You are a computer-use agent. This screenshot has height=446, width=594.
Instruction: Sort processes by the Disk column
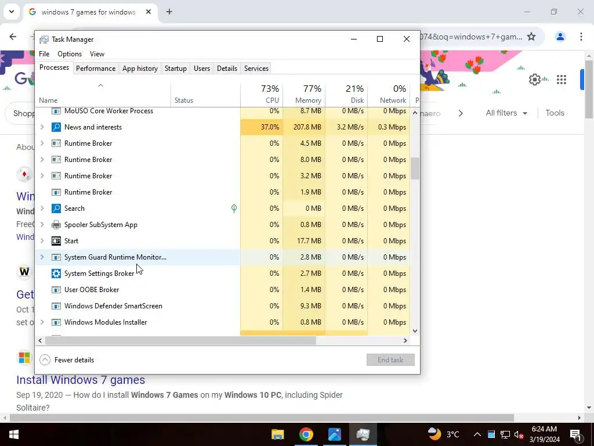[x=347, y=94]
